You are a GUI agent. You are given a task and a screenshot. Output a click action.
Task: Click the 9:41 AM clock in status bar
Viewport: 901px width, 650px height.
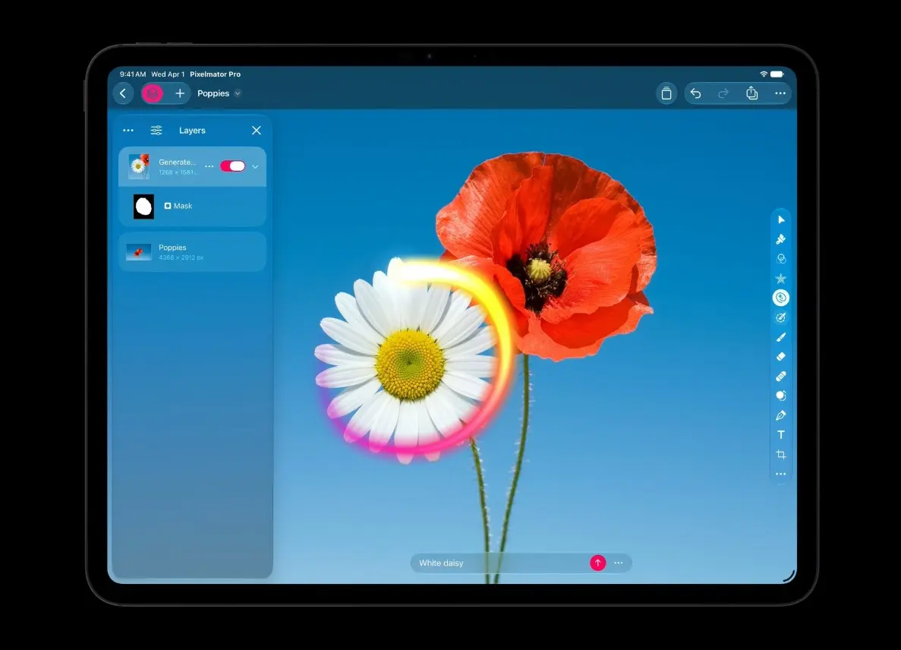(x=133, y=74)
